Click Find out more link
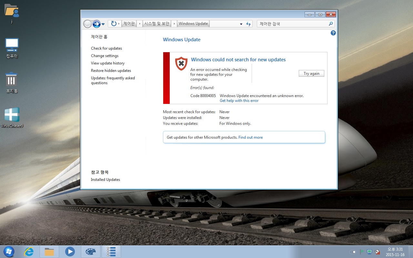Screen dimensions: 413x258 (x=250, y=137)
